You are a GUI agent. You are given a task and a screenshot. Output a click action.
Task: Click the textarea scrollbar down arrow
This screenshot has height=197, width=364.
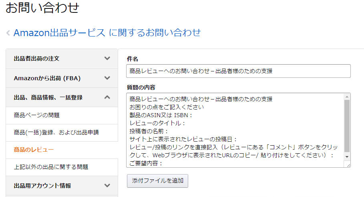point(347,157)
